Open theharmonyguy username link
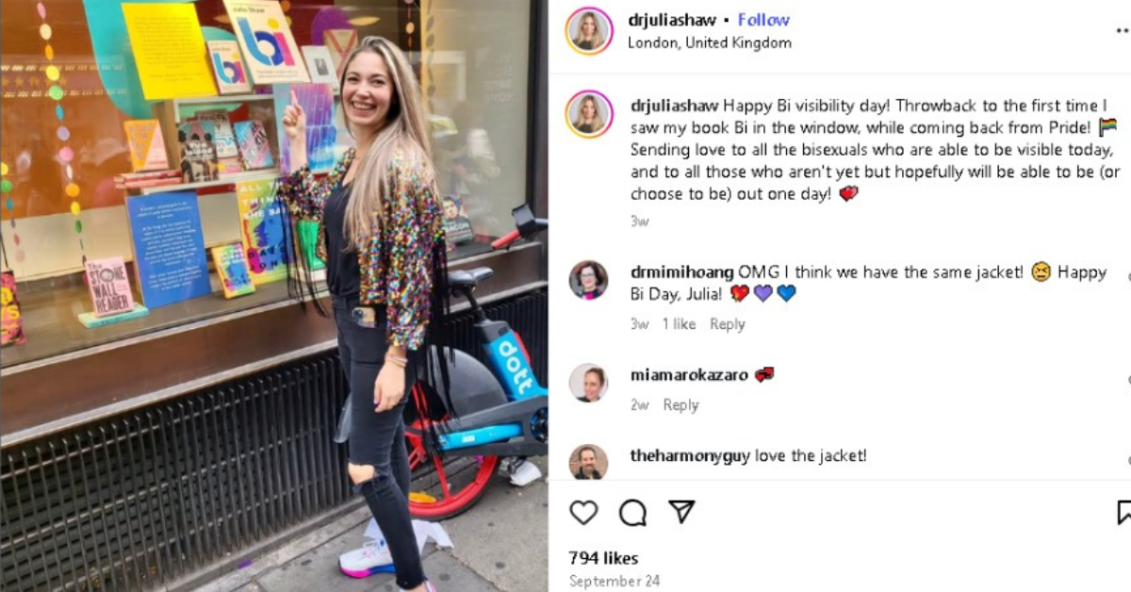This screenshot has height=592, width=1131. (690, 456)
